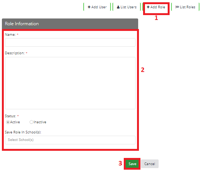201x170 pixels.
Task: Click the Save Role In School(s) label
Action: click(23, 132)
